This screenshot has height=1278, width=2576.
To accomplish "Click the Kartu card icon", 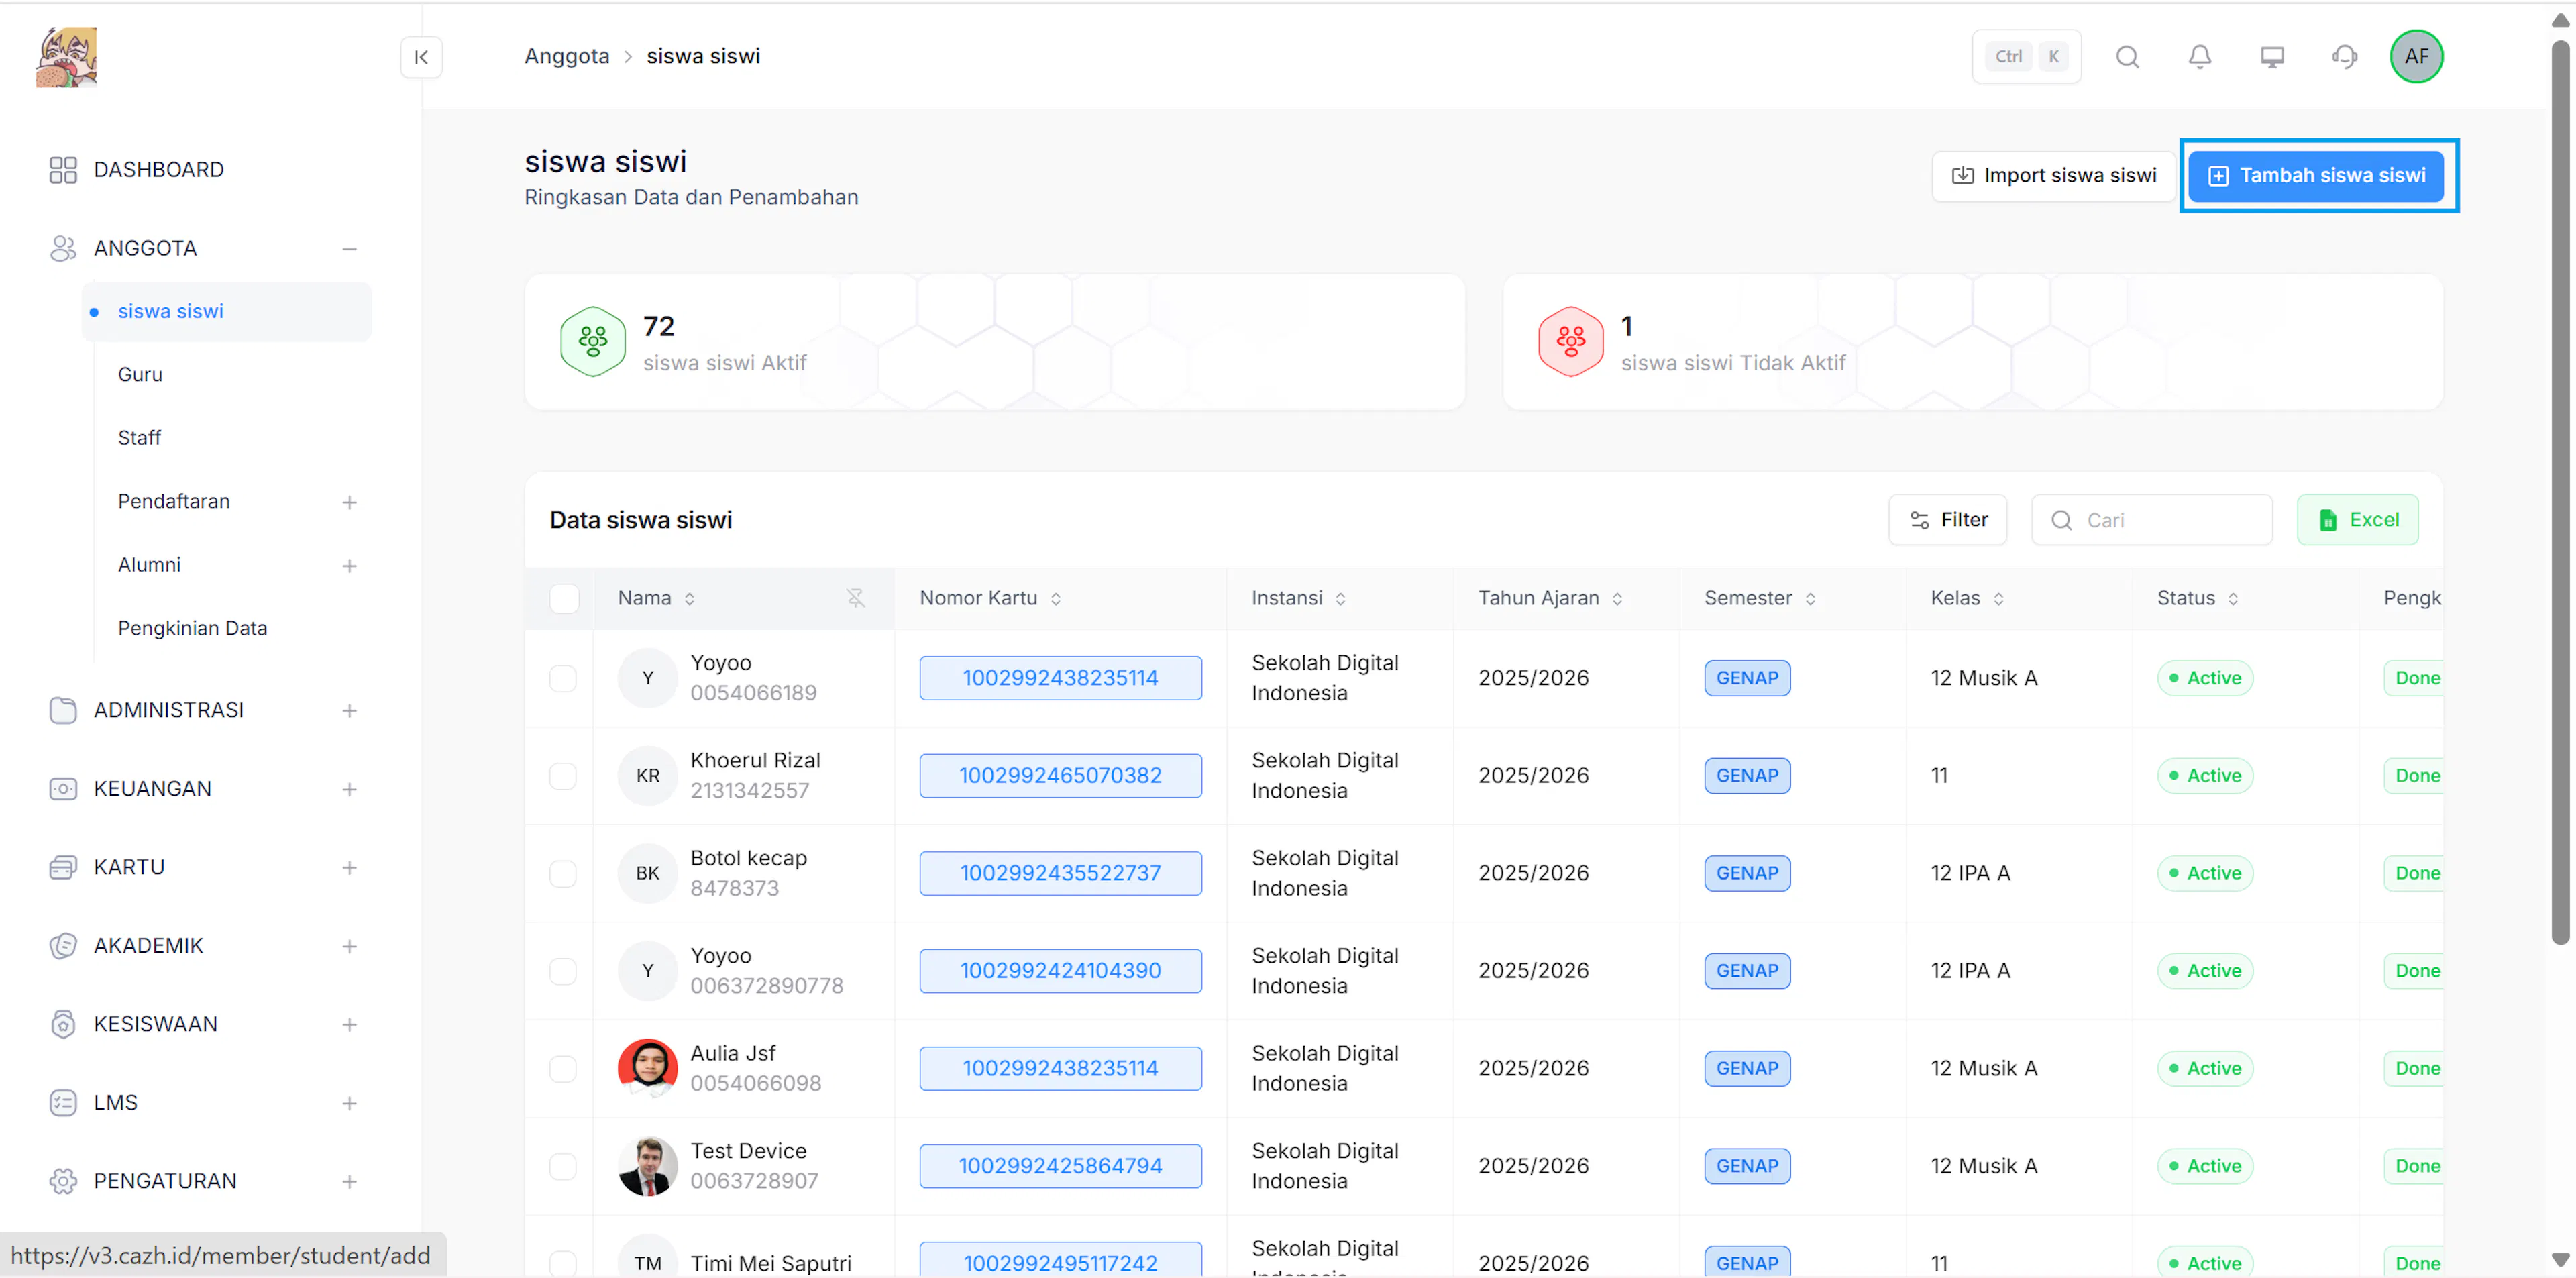I will pos(63,867).
